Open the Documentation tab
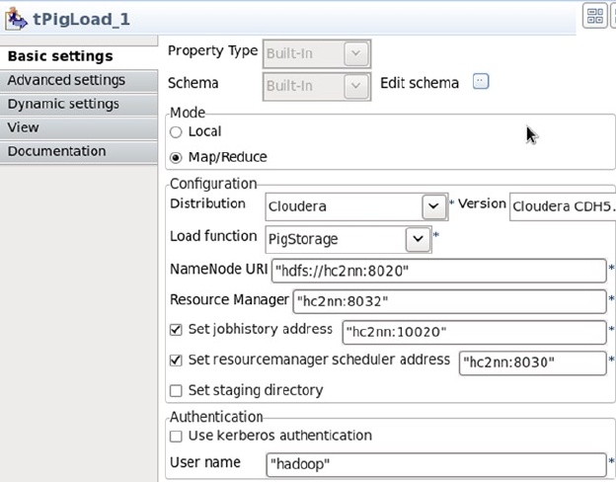 56,151
